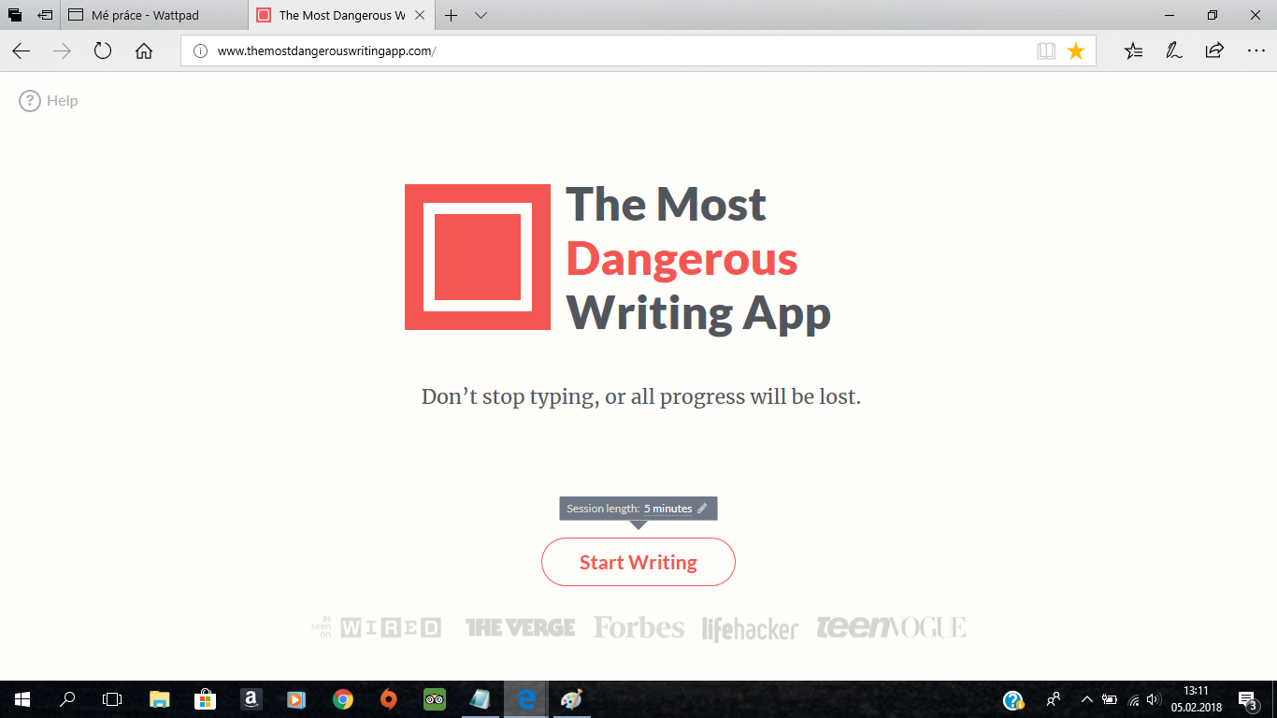Show tabs you've set aside
The image size is (1277, 718).
point(15,15)
